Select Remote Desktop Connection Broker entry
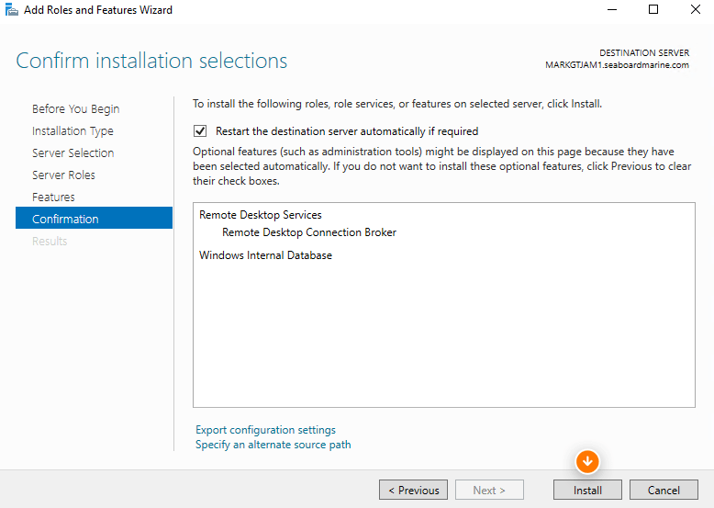This screenshot has height=508, width=714. [309, 232]
